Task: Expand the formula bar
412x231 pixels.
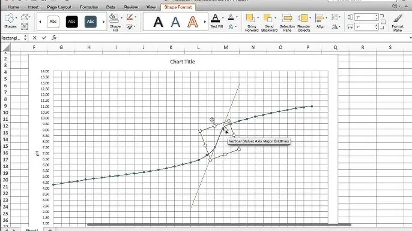Action: [410, 38]
